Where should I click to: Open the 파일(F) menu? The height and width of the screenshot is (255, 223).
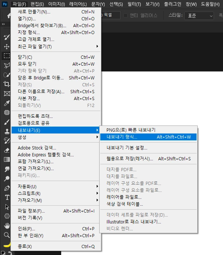click(x=19, y=4)
